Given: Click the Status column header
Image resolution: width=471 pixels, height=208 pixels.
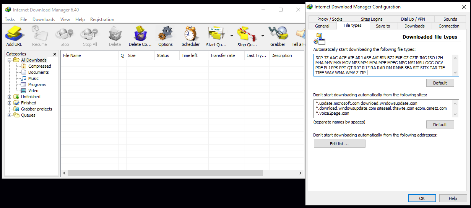Looking at the screenshot, I should tap(167, 55).
